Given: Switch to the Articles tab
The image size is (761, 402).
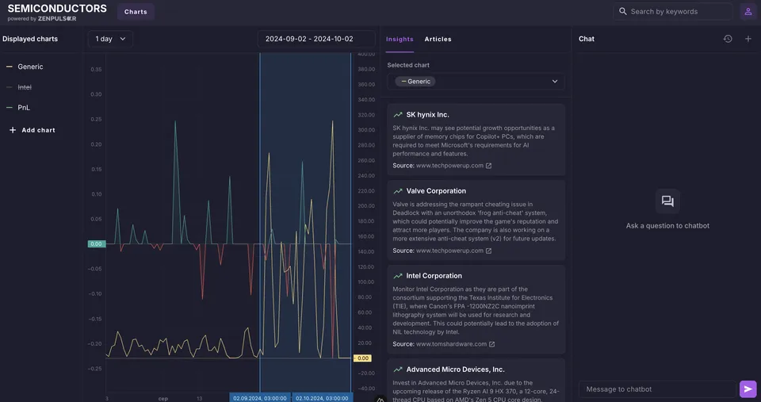Looking at the screenshot, I should (438, 39).
